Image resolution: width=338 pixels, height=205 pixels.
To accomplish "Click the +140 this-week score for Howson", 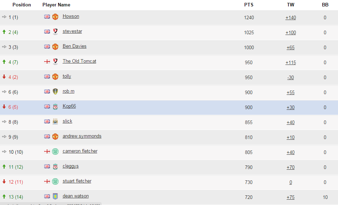I will click(x=291, y=17).
